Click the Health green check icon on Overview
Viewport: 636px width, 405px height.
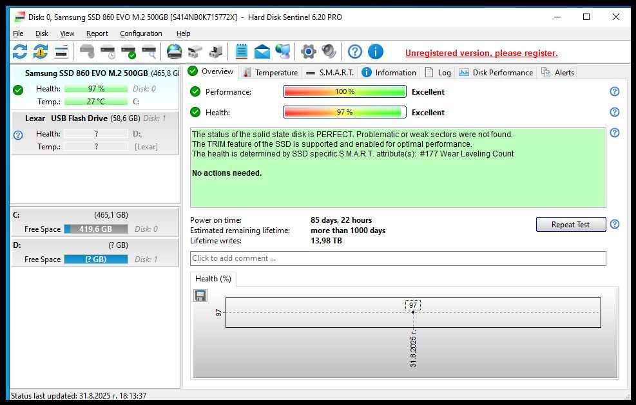point(195,112)
